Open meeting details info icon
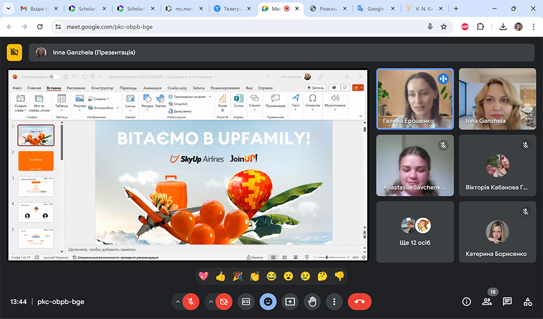The height and width of the screenshot is (319, 543). tap(466, 302)
